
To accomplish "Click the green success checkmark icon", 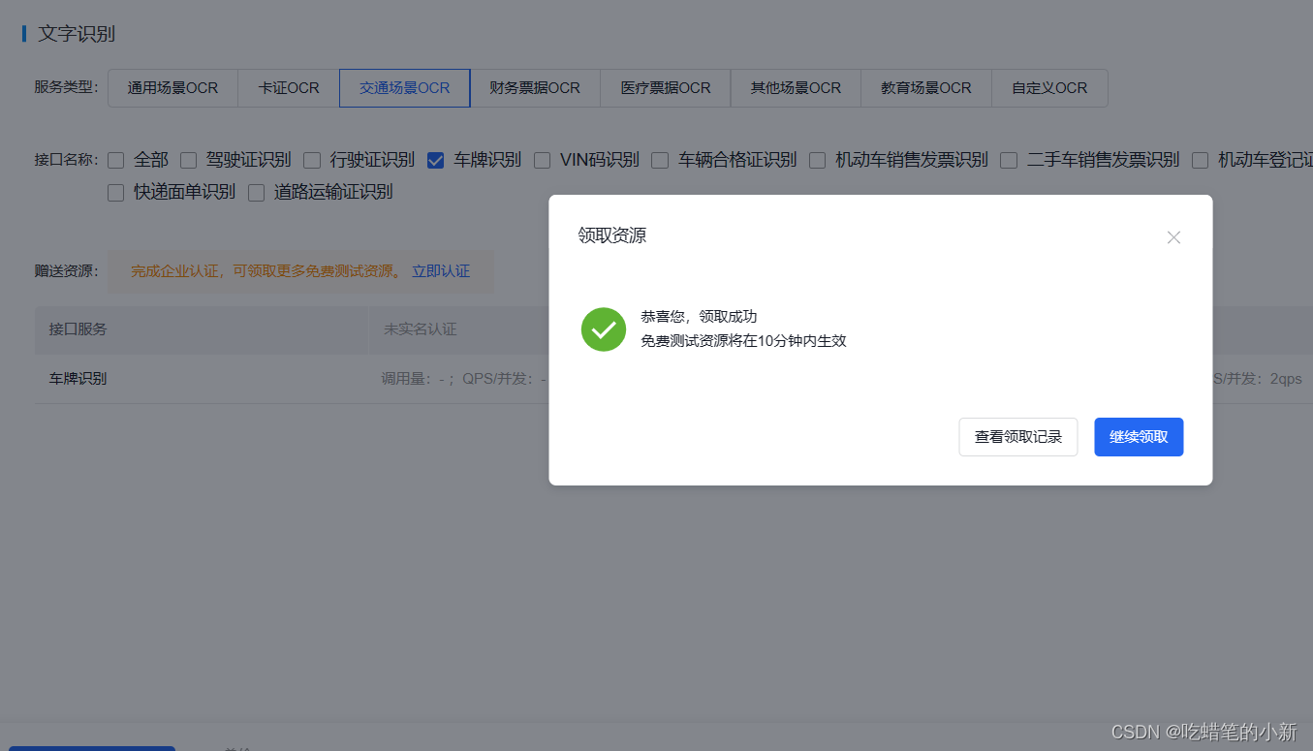I will pyautogui.click(x=604, y=329).
